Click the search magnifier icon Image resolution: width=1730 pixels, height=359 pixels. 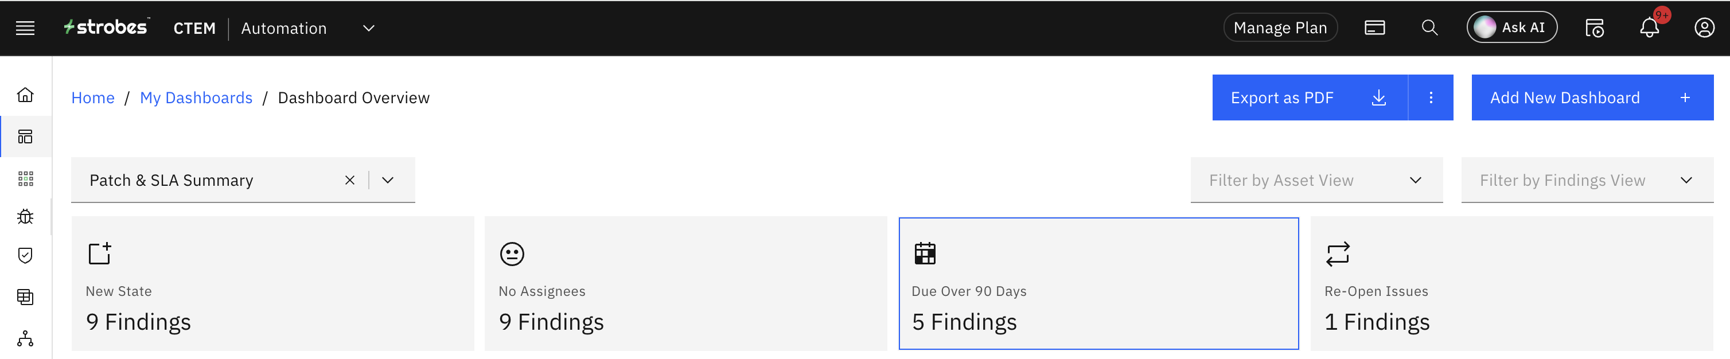(1429, 28)
